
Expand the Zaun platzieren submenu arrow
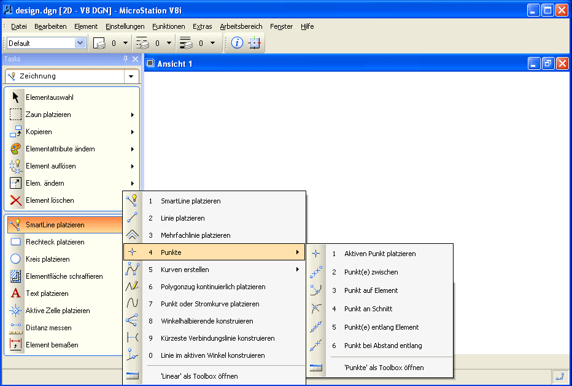coord(132,115)
